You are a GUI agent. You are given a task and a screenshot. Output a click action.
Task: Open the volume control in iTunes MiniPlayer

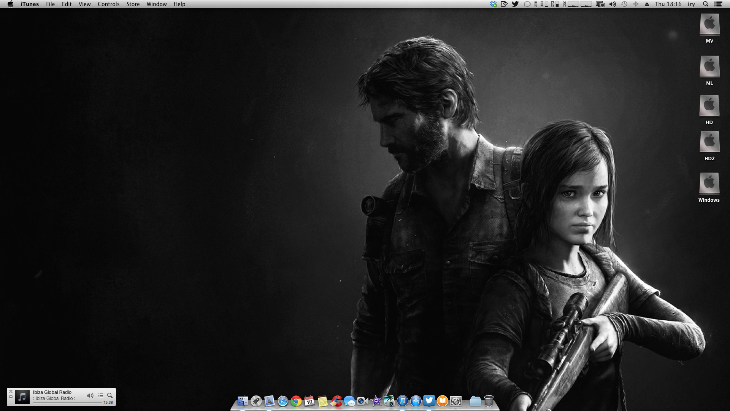tap(90, 395)
